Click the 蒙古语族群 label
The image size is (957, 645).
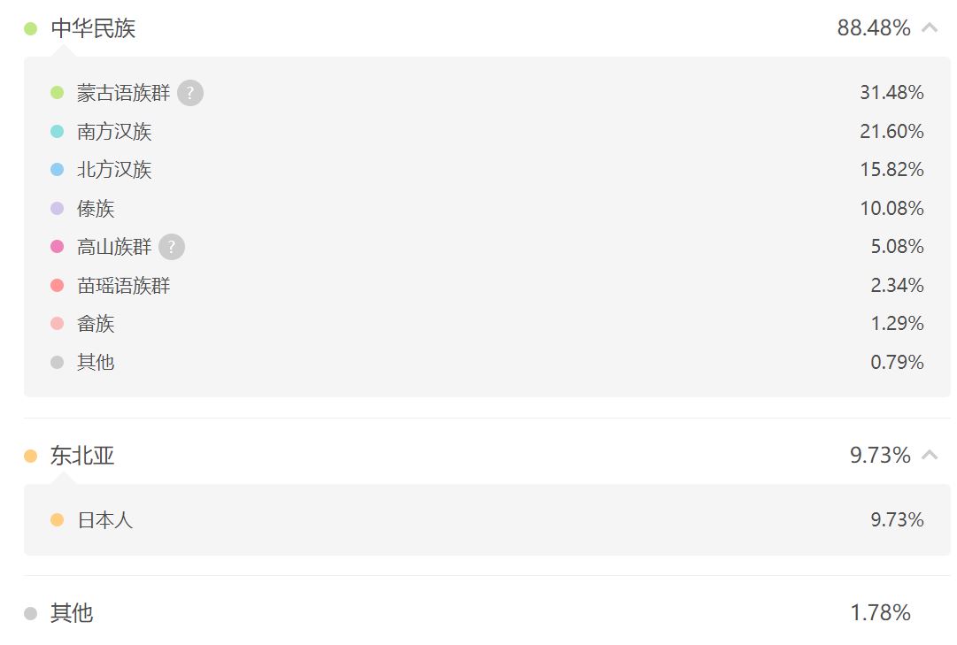[123, 93]
